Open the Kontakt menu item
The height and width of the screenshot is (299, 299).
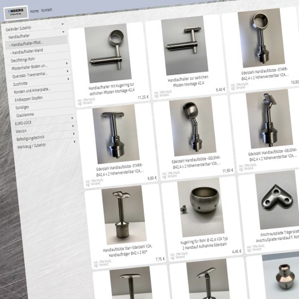[x=46, y=10]
